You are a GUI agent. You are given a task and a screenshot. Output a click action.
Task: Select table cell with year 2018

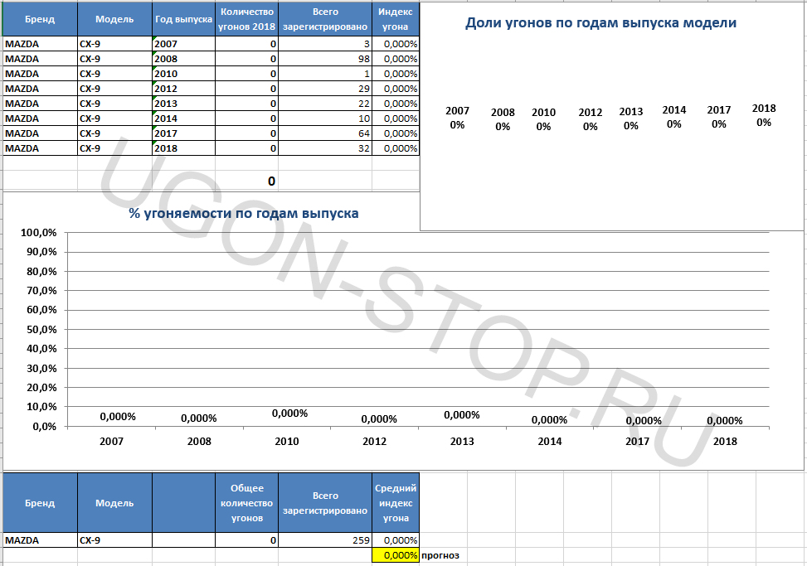point(184,148)
